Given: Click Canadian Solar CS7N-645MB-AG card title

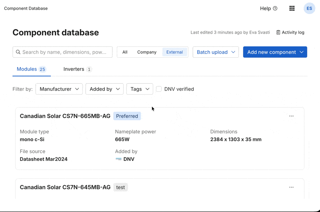Looking at the screenshot, I should pyautogui.click(x=65, y=187).
